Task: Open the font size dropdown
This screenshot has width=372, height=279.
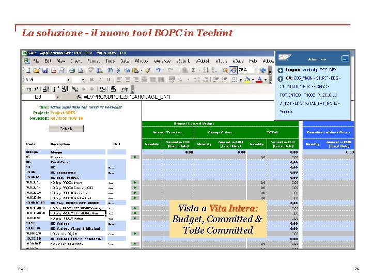Action: 83,80
